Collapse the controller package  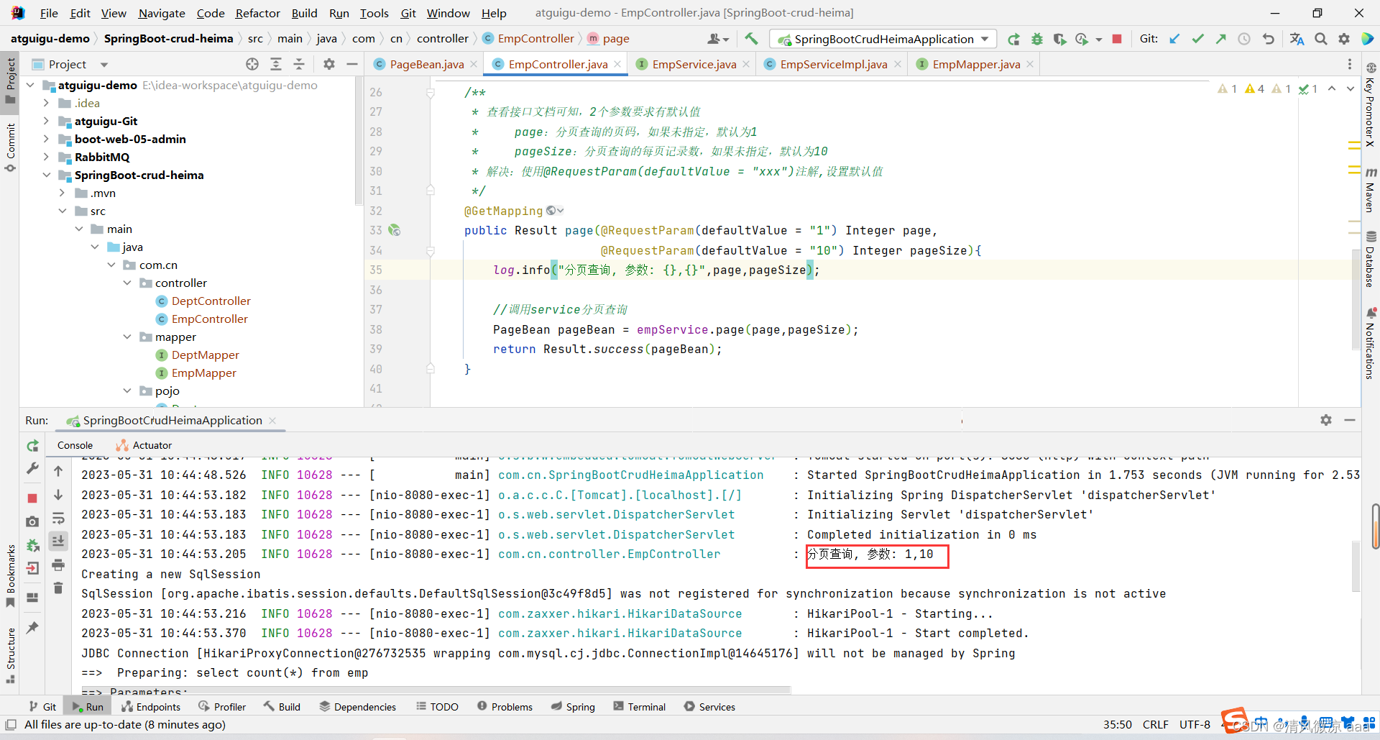click(x=127, y=283)
